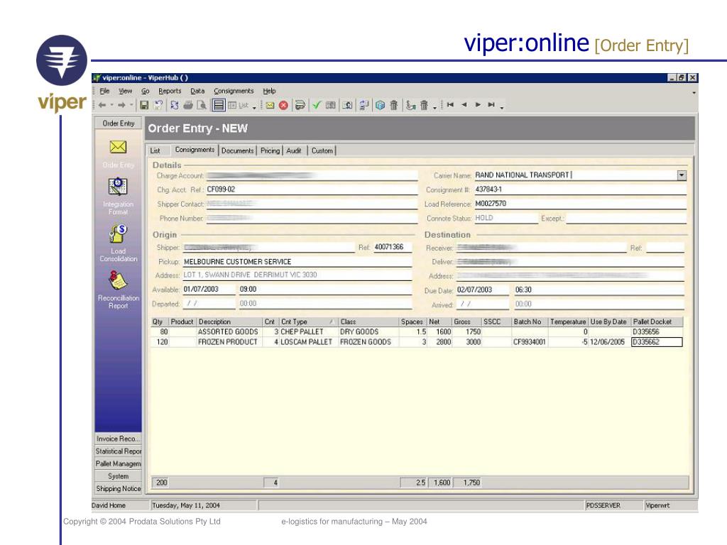Screen dimensions: 727x545
Task: Print using the printer toolbar icon
Action: (187, 105)
